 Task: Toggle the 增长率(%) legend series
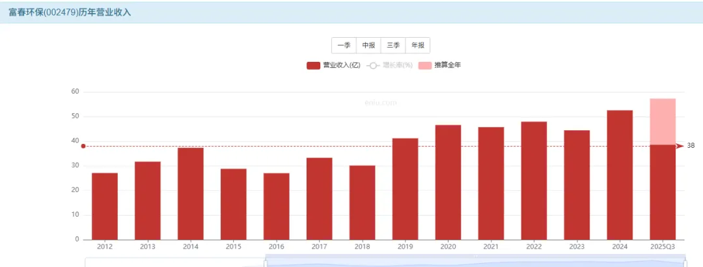(x=390, y=66)
